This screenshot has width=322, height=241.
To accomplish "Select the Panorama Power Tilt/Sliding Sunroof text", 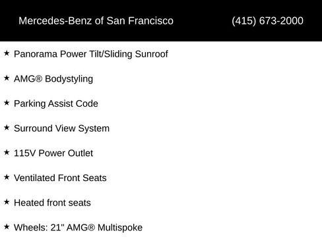I will (x=91, y=54).
